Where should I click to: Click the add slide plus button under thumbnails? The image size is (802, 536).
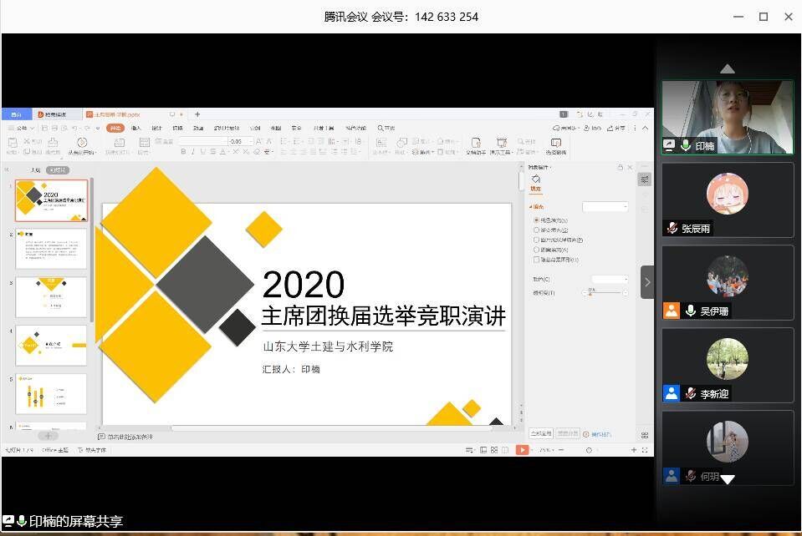point(49,436)
